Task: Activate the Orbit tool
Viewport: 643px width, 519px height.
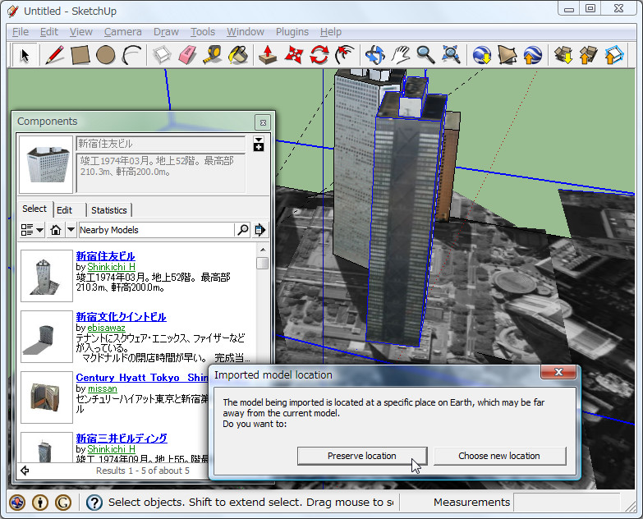Action: coord(374,55)
